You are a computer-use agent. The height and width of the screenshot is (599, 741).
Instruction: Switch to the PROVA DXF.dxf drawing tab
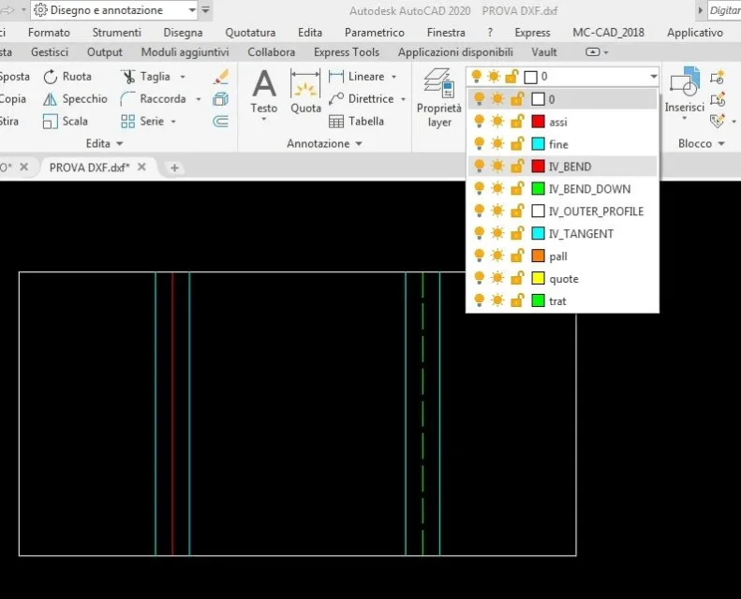[89, 168]
